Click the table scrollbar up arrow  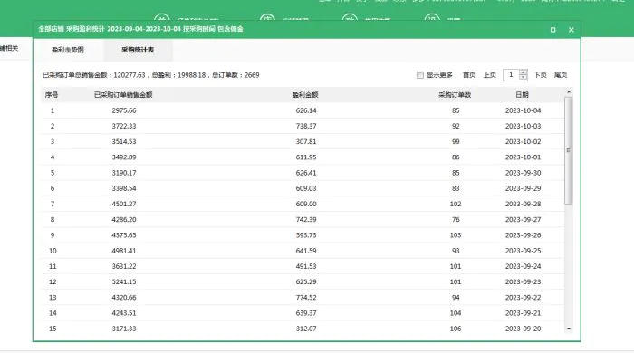pos(569,92)
